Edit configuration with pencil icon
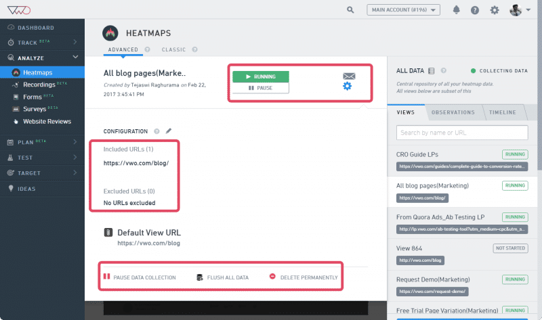Screen dimensions: 542x320 click(x=168, y=131)
